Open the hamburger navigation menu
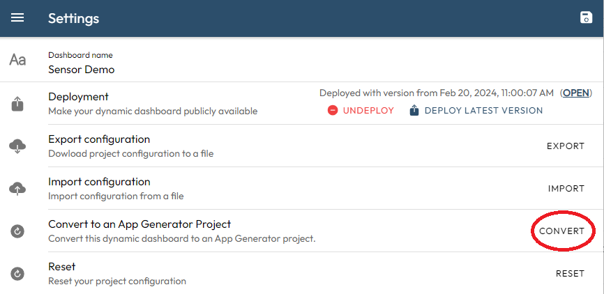Viewport: 604px width, 294px height. tap(17, 18)
